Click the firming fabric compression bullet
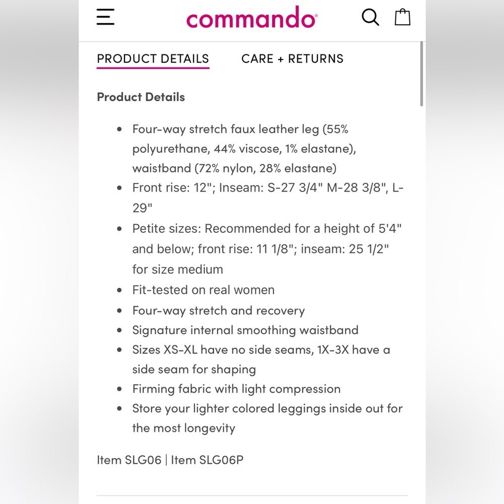The image size is (504, 504). coord(236,389)
